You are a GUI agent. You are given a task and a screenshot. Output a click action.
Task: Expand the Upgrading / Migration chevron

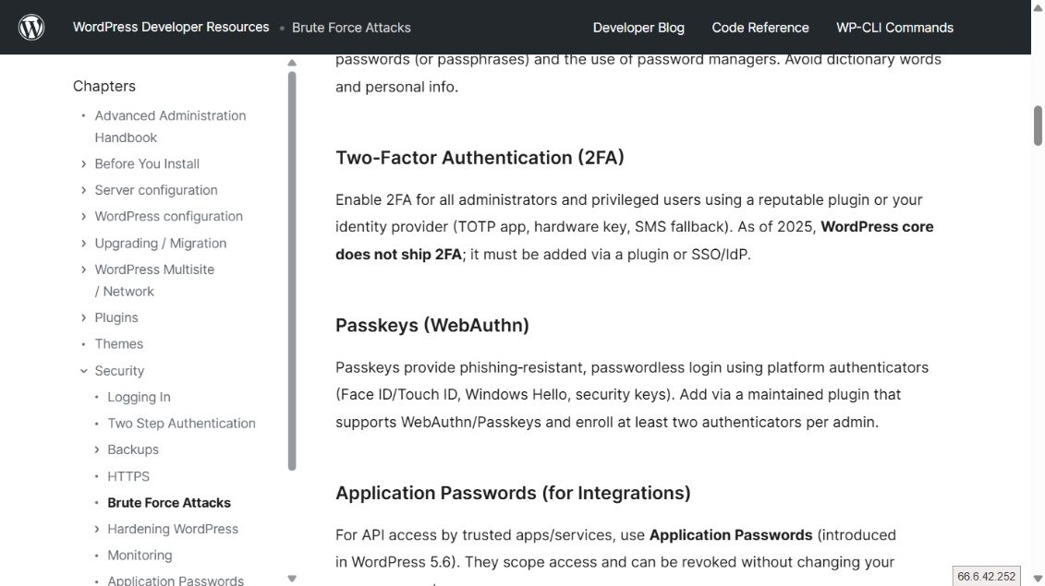click(x=83, y=244)
